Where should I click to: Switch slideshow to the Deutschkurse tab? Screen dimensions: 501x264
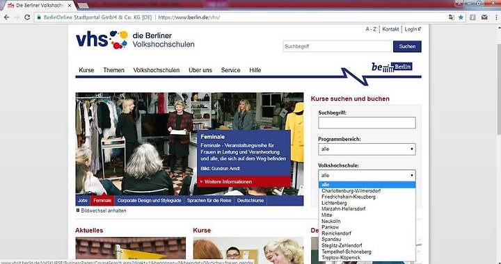point(250,201)
